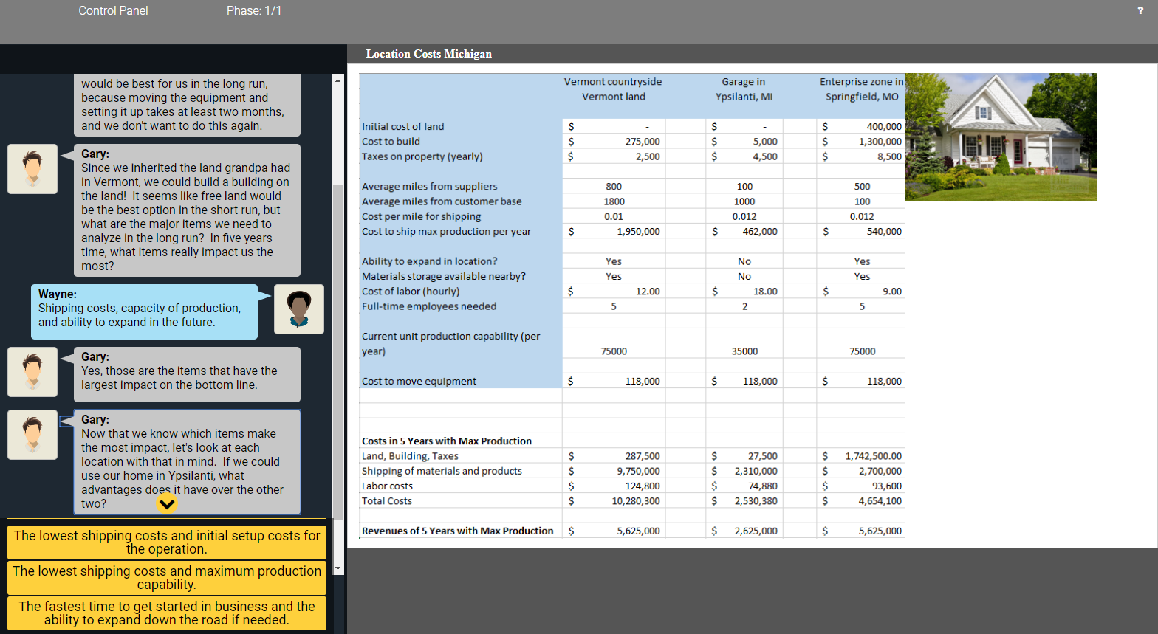Click the 'Cost to move equipment' label
This screenshot has width=1158, height=634.
click(419, 382)
